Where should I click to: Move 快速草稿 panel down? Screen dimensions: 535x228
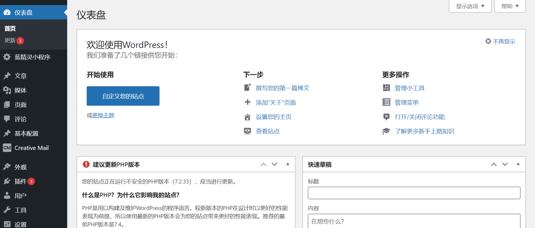[x=505, y=164]
